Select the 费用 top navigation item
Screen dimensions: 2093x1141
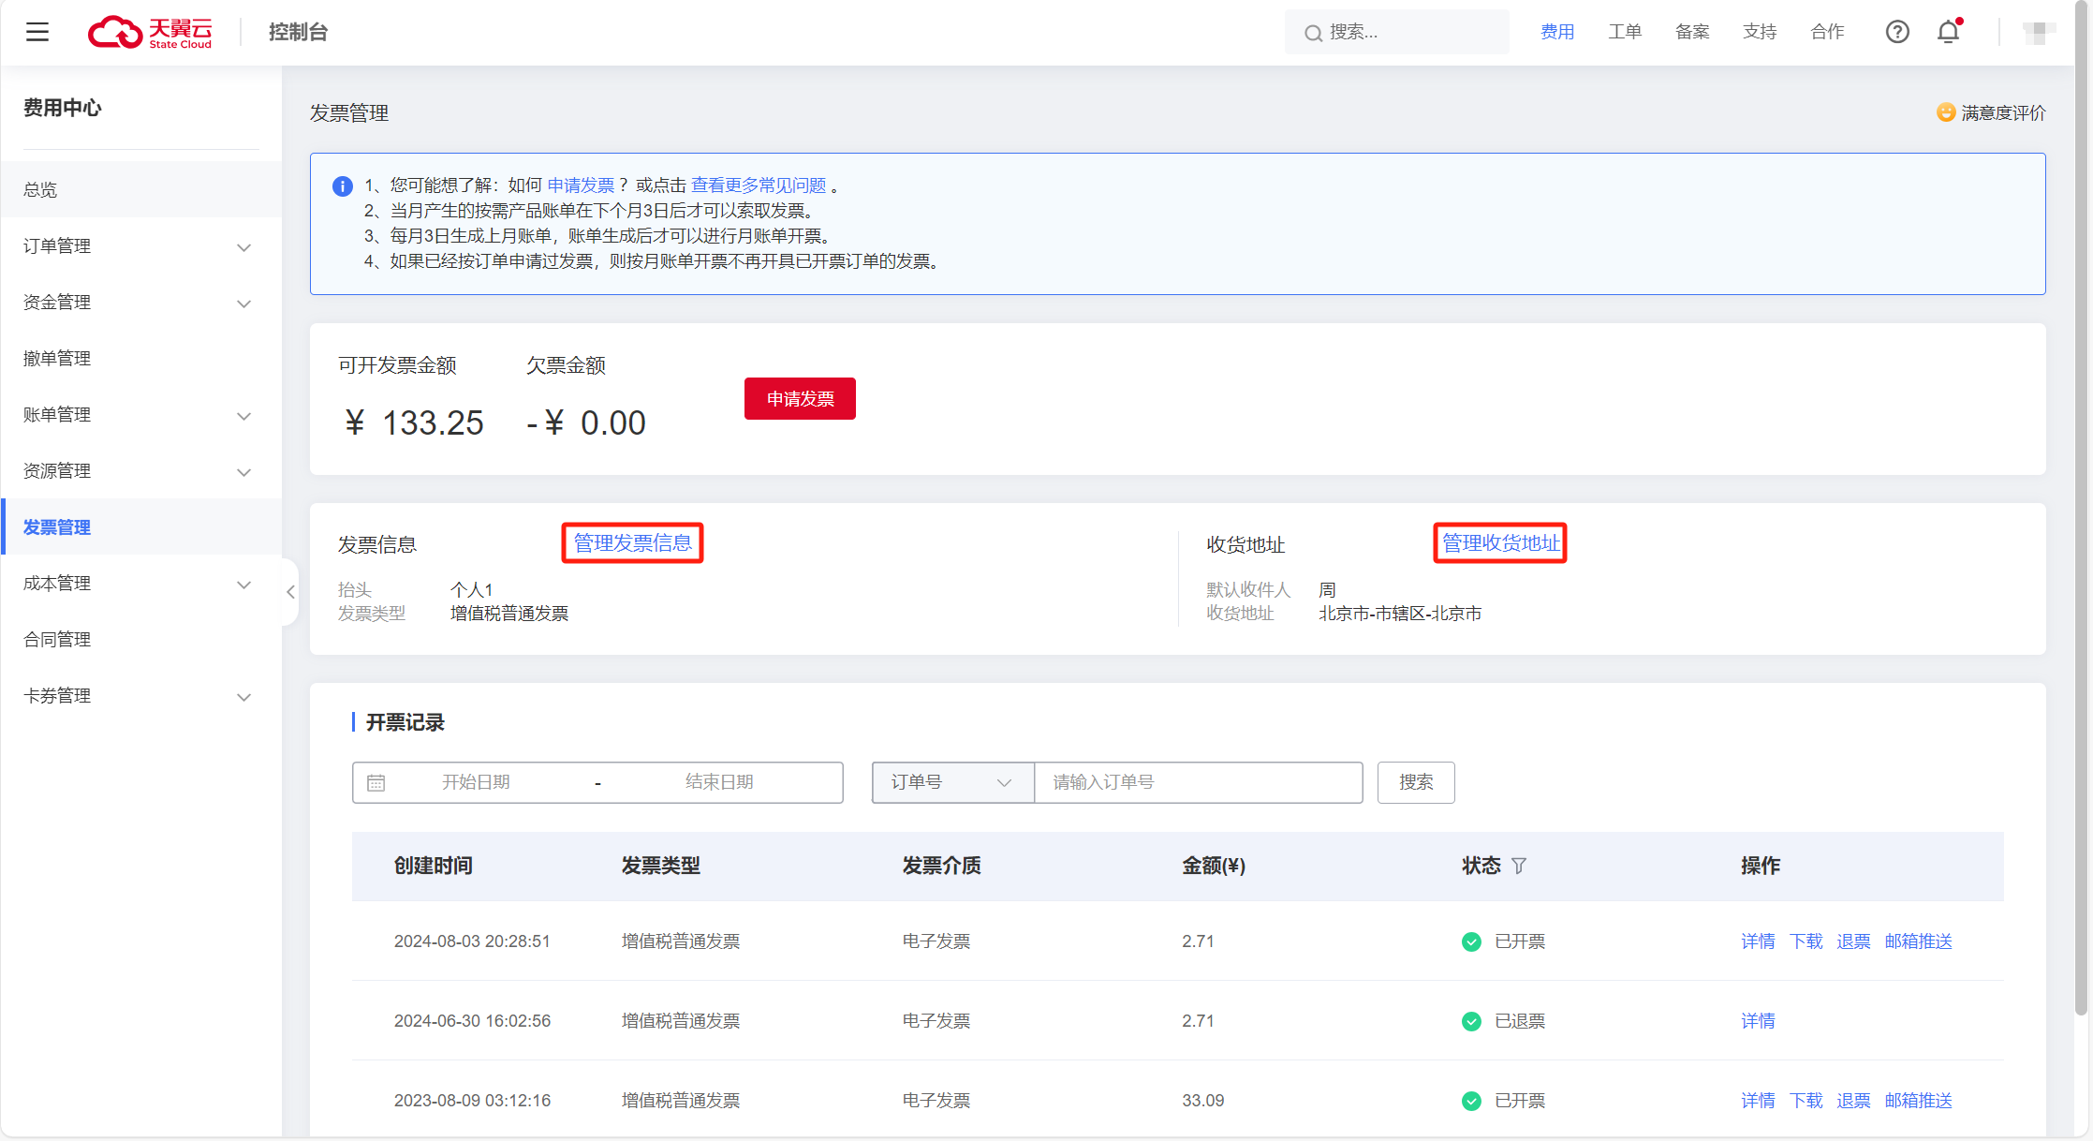1557,32
